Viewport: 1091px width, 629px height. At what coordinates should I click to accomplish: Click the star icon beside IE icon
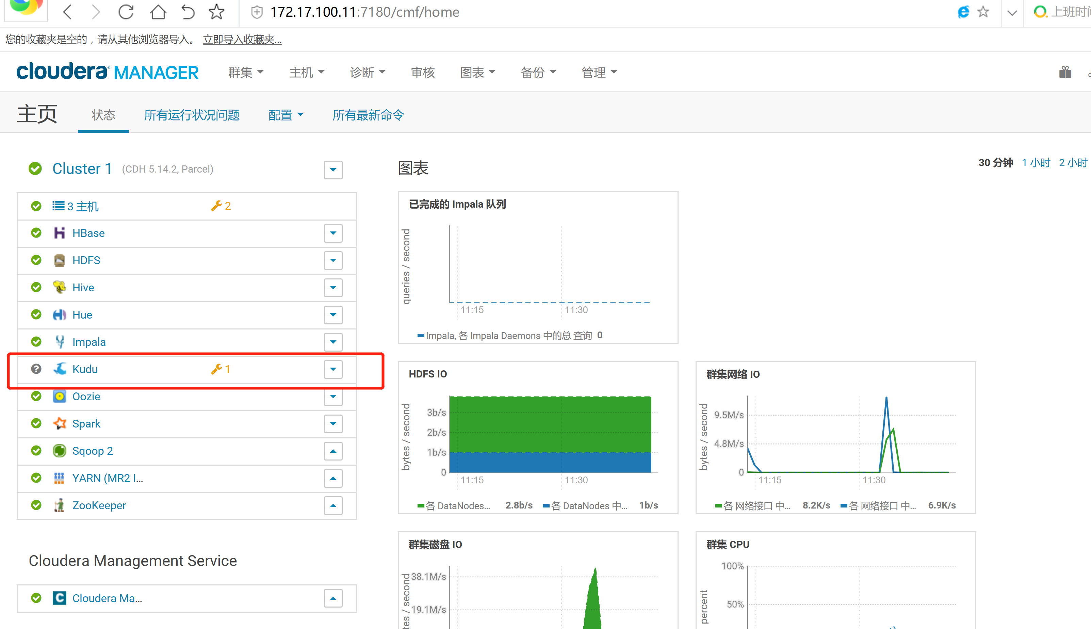coord(983,12)
